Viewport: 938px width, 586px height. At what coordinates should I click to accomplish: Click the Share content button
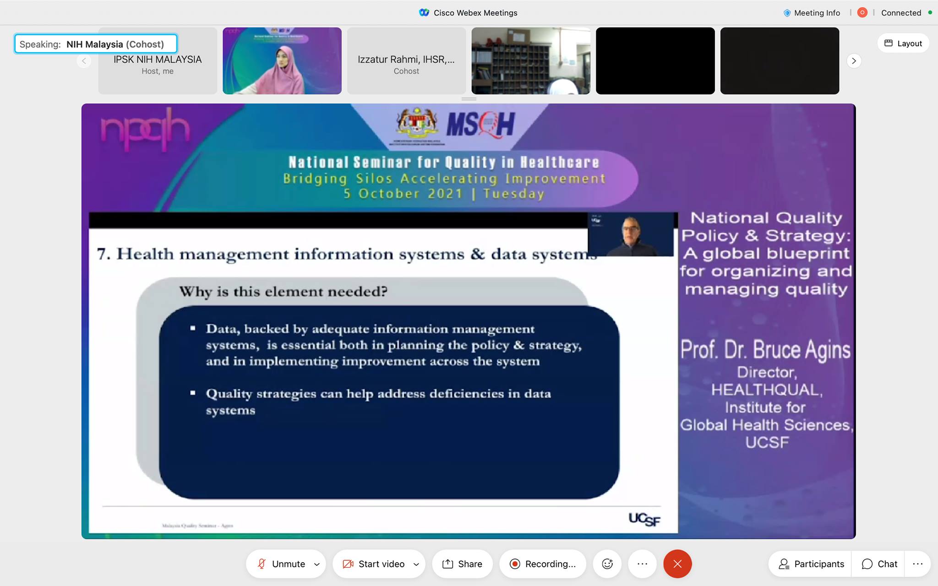point(462,564)
